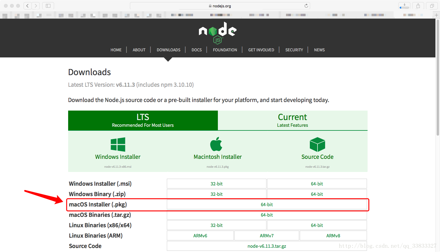Reload the page via refresh icon

click(x=306, y=6)
